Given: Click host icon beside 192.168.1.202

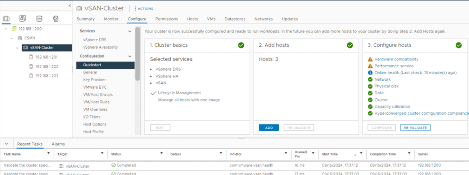Looking at the screenshot, I should (31, 66).
